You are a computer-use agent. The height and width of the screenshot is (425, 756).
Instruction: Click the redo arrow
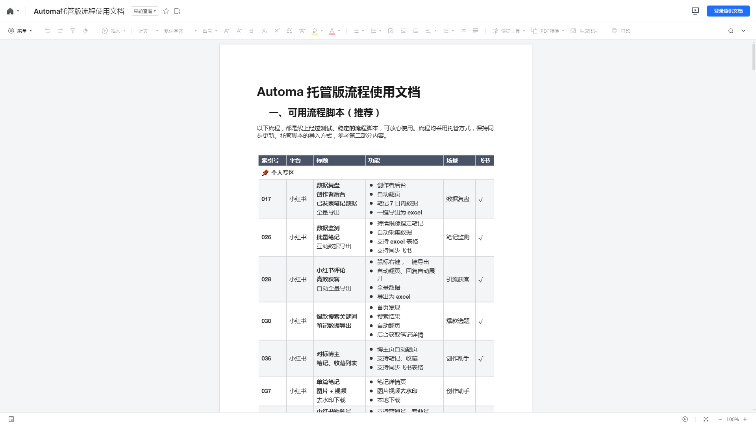60,31
